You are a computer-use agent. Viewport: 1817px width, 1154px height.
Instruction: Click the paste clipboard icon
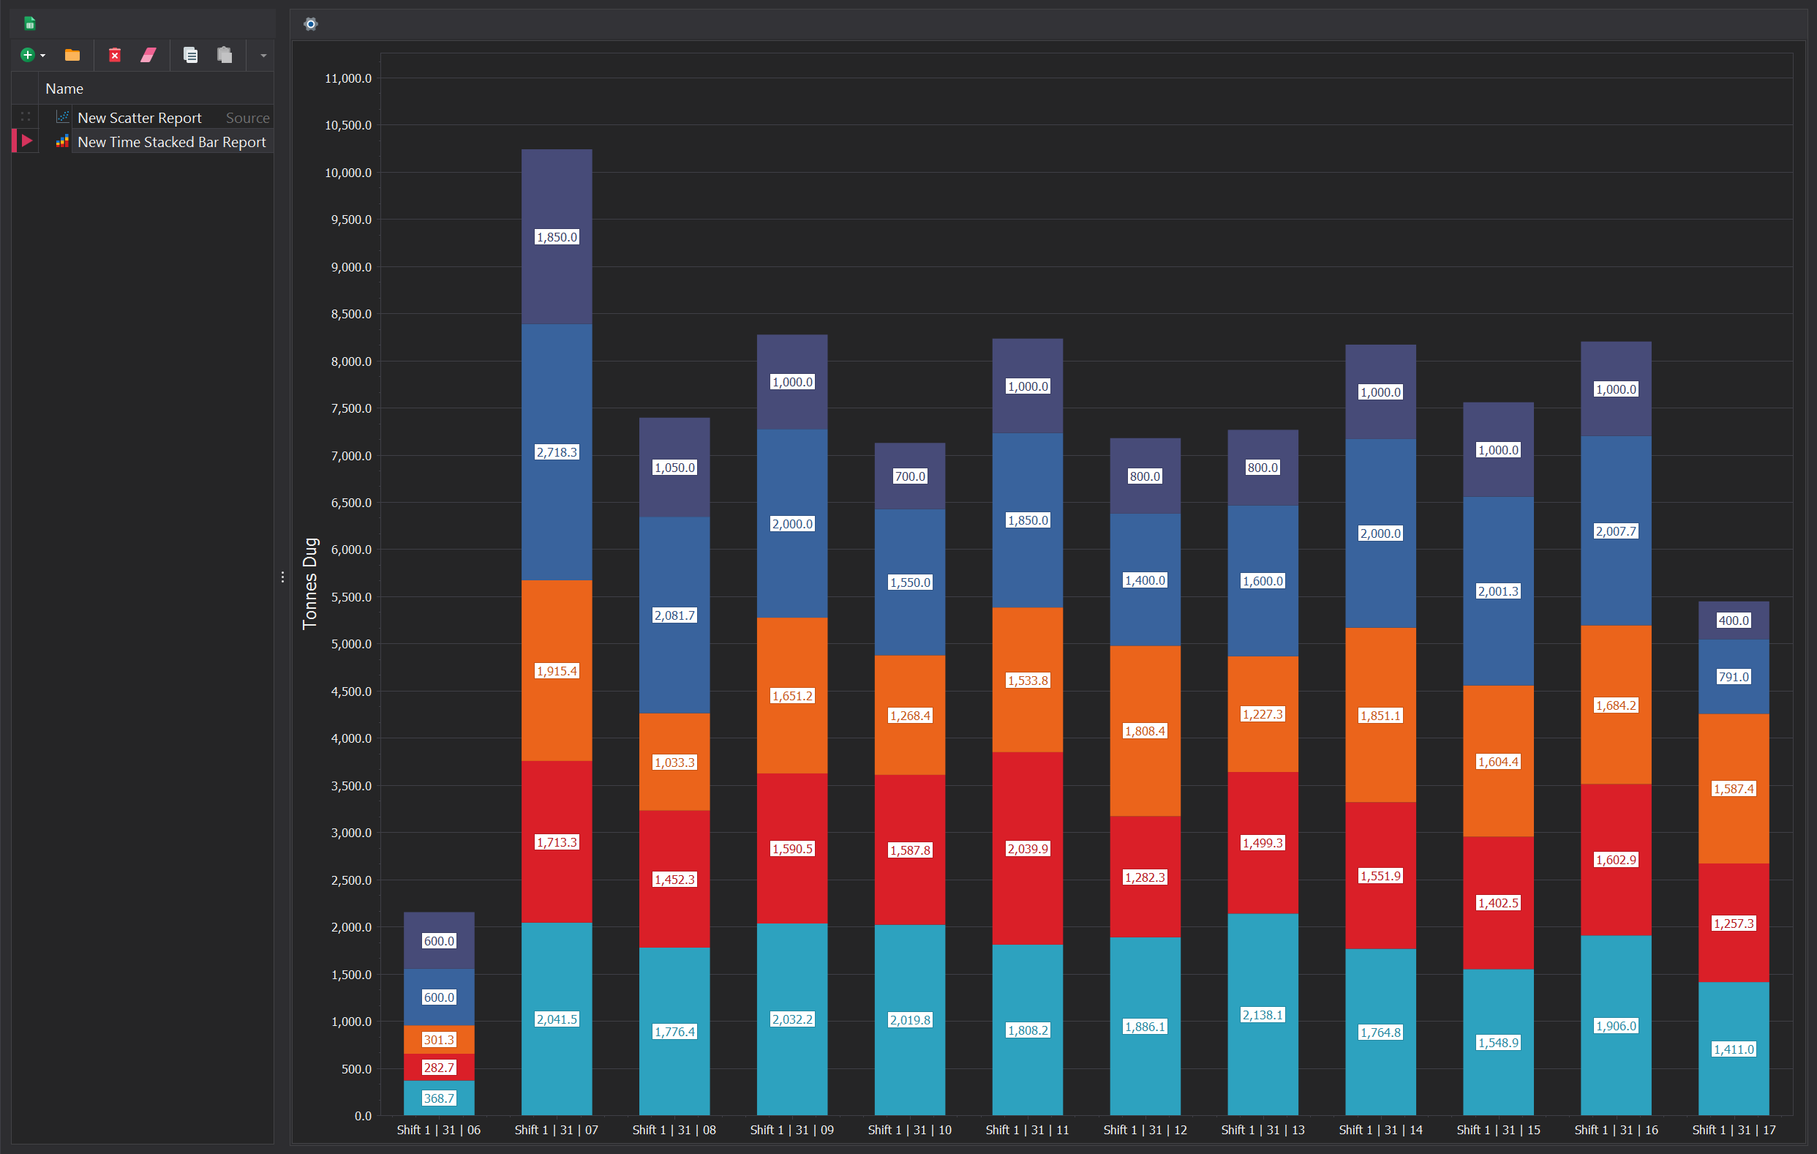(x=225, y=55)
